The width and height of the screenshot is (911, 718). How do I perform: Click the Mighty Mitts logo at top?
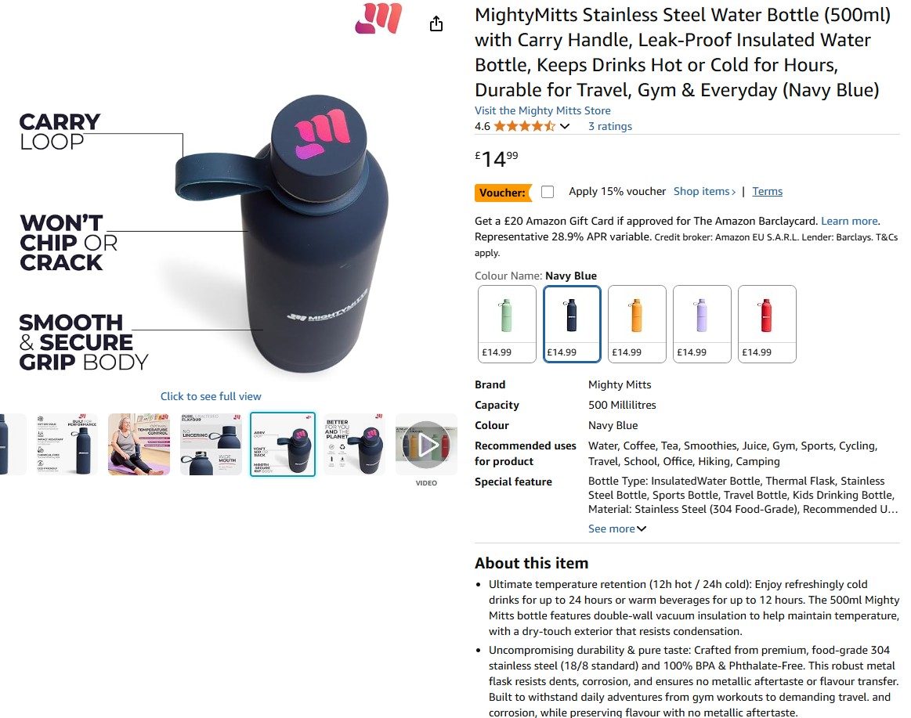click(379, 18)
